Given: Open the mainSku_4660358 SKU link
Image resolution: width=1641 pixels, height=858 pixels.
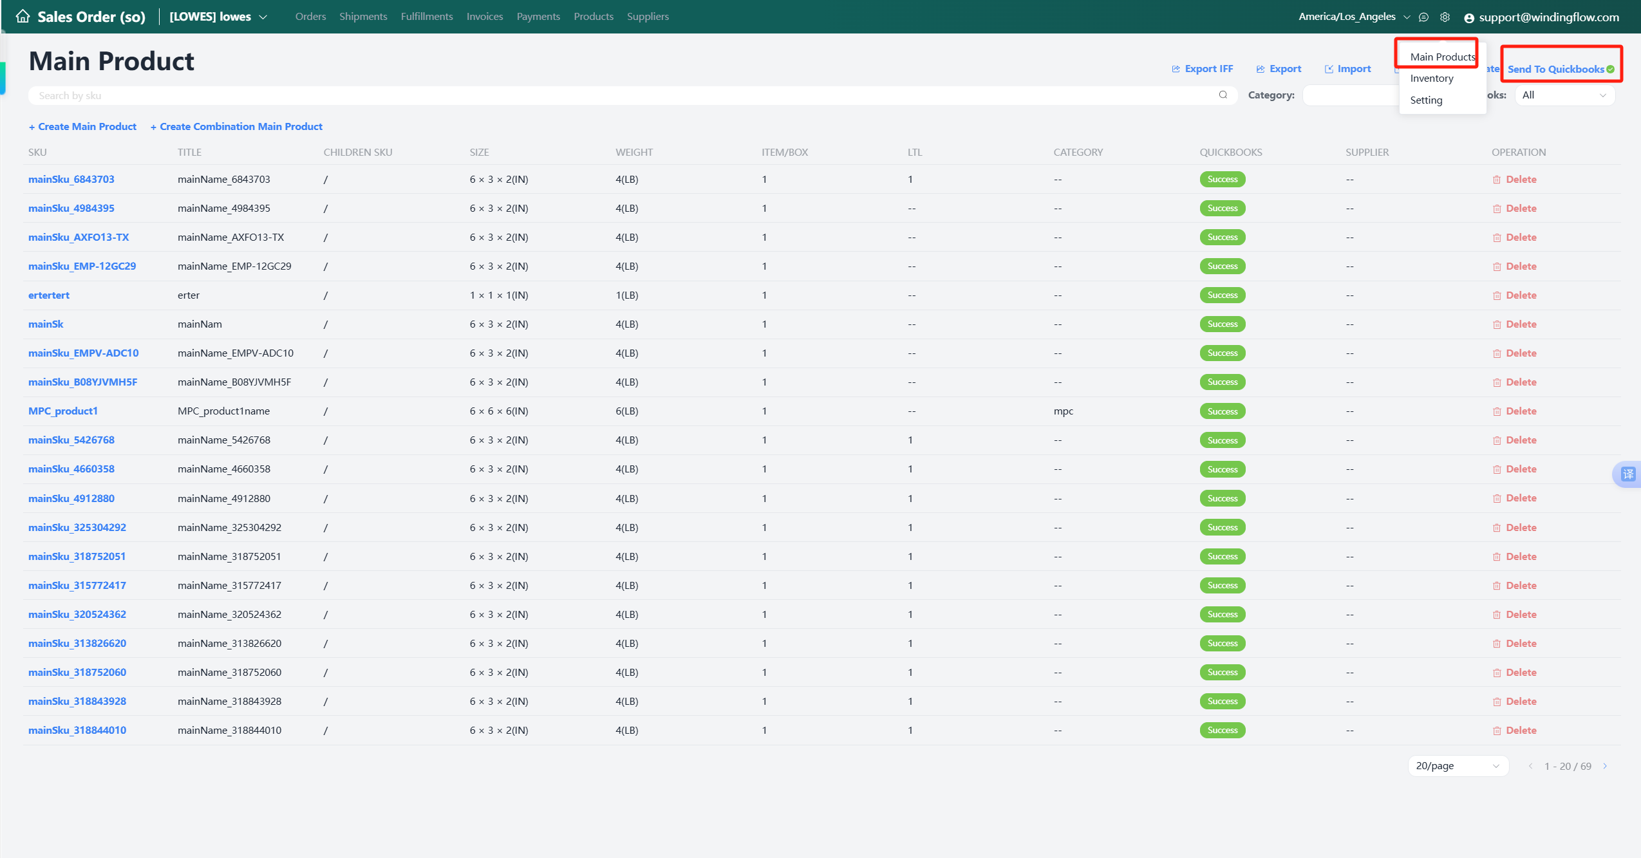Looking at the screenshot, I should pyautogui.click(x=71, y=469).
